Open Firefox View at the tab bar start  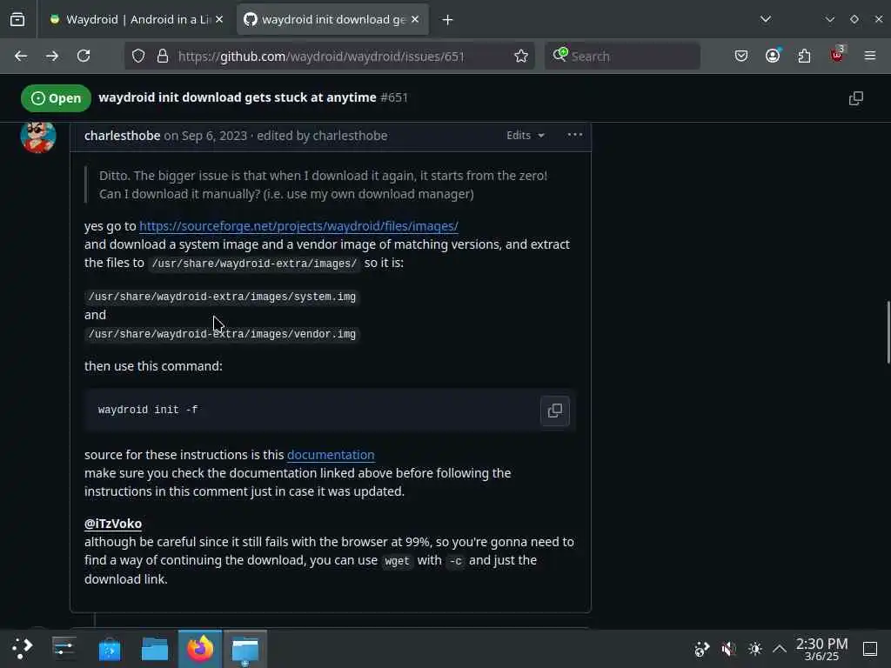tap(17, 19)
